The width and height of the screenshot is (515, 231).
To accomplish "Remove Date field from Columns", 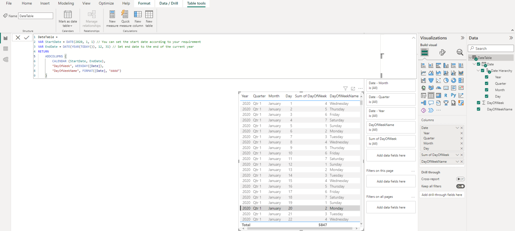I will click(x=462, y=128).
